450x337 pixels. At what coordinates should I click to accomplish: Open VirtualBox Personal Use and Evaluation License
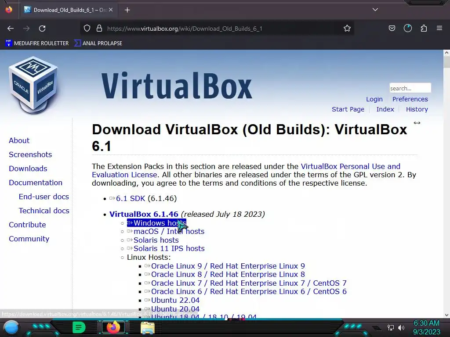pos(350,166)
